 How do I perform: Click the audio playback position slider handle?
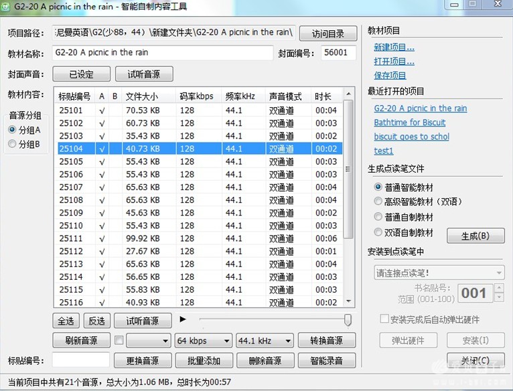tap(348, 320)
